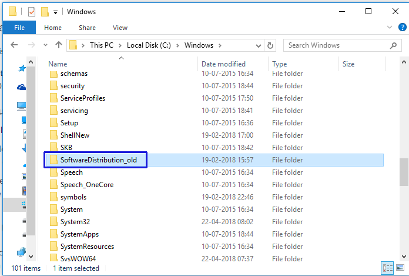Viewport: 409px width, 276px height.
Task: Click the folder icon of symbols
Action: tap(53, 197)
